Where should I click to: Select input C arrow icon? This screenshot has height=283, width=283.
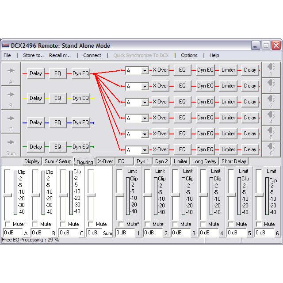11,119
